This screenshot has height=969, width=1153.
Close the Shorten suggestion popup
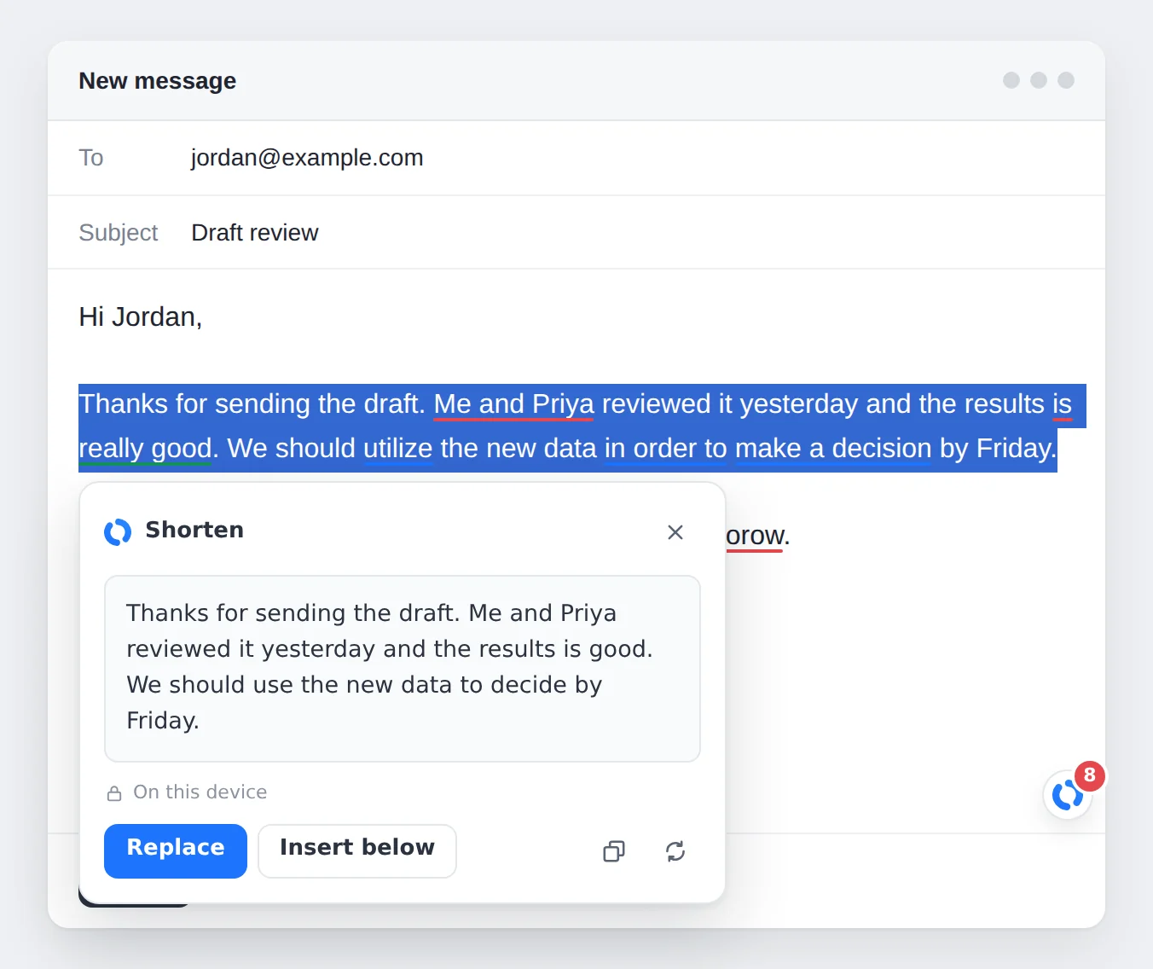point(675,532)
